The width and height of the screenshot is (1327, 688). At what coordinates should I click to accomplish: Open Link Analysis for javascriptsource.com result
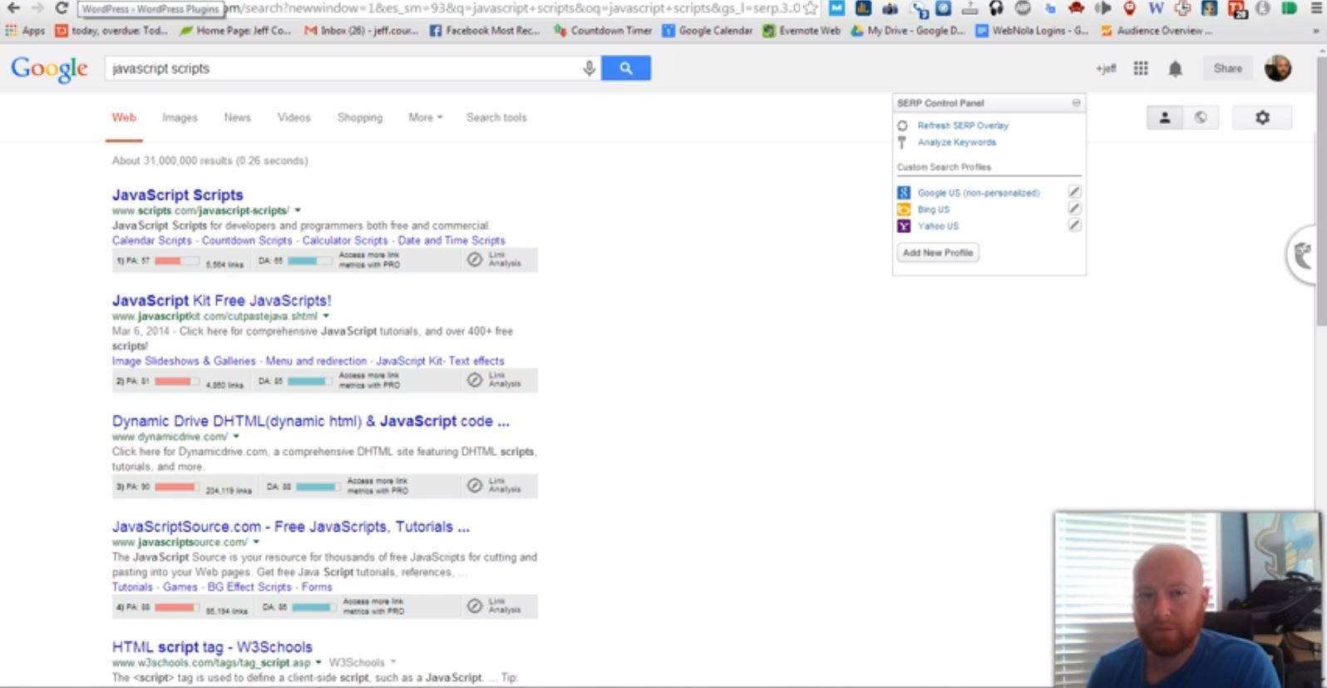pyautogui.click(x=494, y=606)
